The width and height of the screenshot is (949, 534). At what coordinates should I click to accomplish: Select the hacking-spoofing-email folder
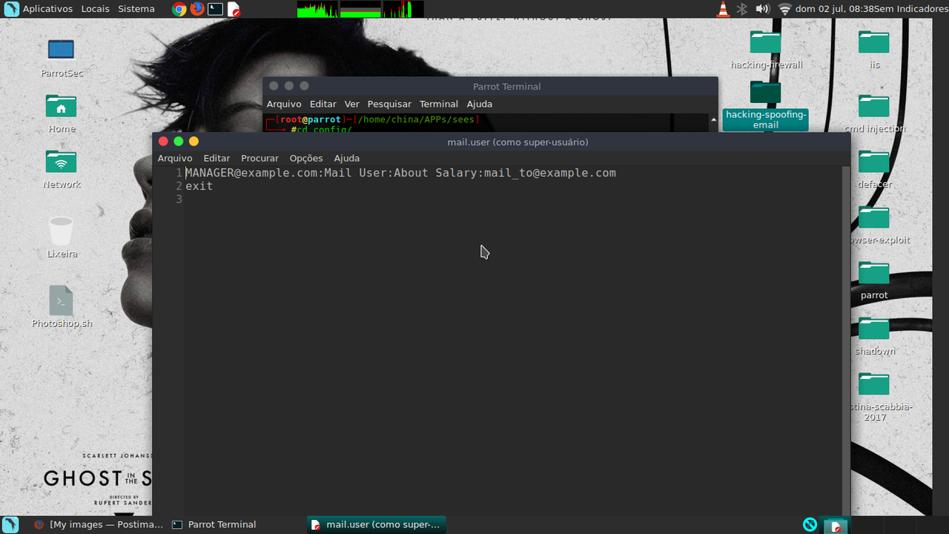point(766,105)
